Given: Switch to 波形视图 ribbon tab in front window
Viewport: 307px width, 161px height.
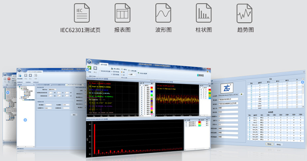Looking at the screenshot, I should click(x=104, y=65).
